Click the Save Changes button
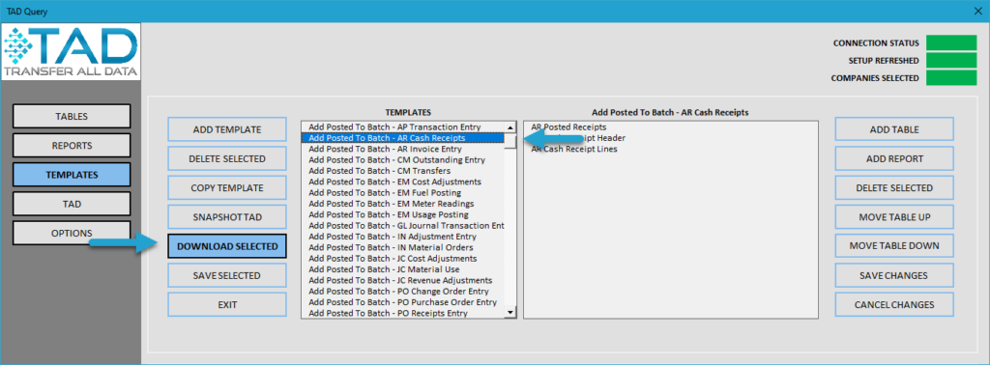The image size is (990, 365). coord(894,275)
